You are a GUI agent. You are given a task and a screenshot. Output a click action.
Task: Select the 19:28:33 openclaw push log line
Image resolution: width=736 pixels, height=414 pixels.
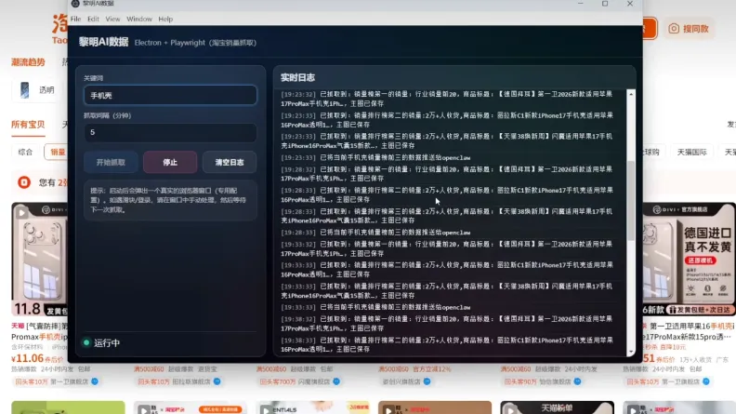[x=375, y=233]
